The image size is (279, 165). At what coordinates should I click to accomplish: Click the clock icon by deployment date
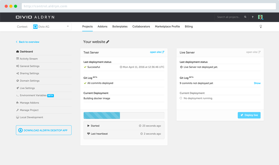(x=121, y=67)
